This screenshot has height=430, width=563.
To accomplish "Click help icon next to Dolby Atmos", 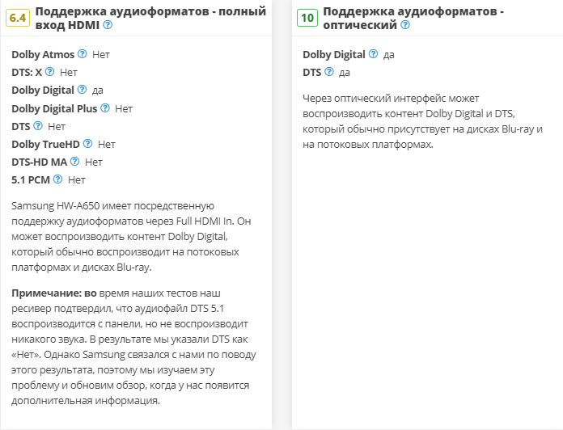I will [83, 54].
